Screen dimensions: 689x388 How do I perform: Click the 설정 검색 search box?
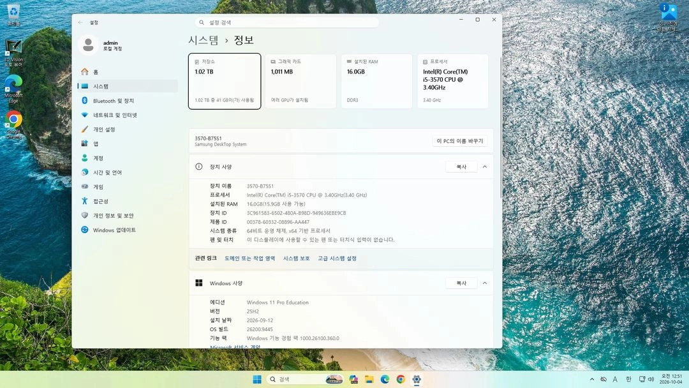point(286,22)
